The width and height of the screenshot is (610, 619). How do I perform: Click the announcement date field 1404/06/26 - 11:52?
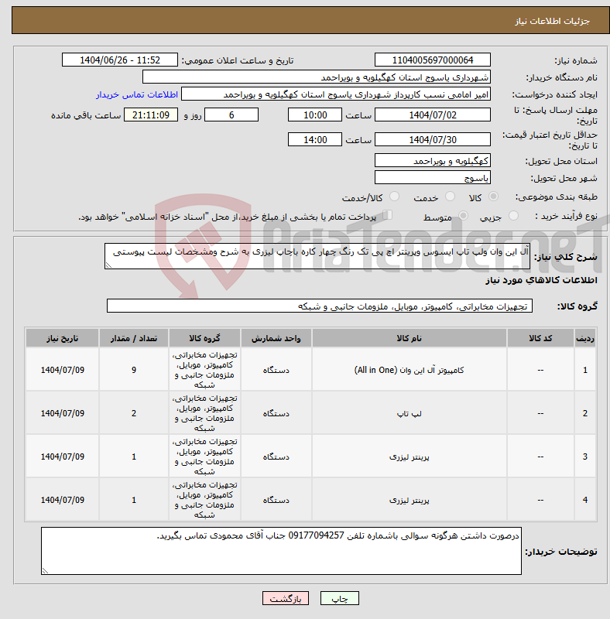tap(120, 60)
